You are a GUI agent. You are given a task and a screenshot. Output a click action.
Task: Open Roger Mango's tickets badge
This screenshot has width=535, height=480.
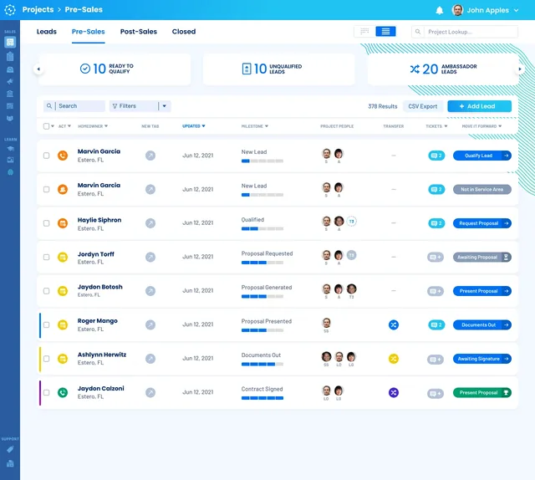click(x=436, y=324)
